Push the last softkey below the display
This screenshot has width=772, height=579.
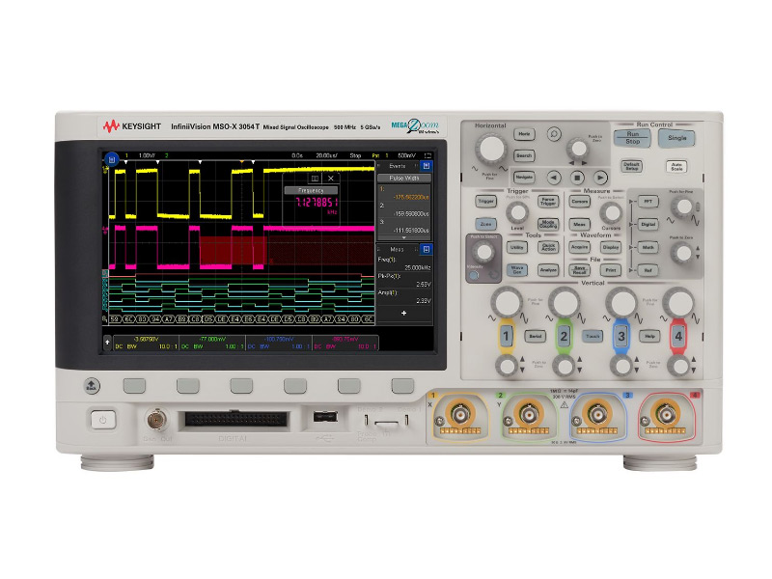point(402,385)
